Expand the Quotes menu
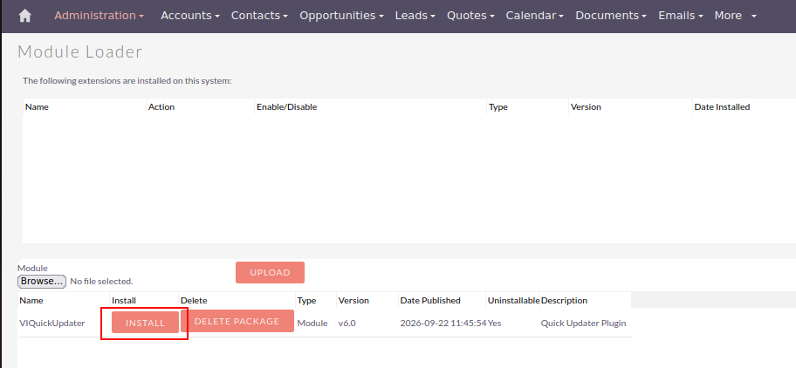Image resolution: width=796 pixels, height=368 pixels. click(470, 16)
